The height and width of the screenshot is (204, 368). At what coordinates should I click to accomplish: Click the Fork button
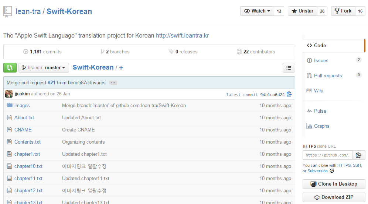(343, 11)
